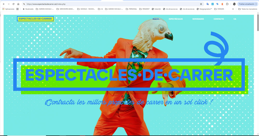
Task: Open the Aplicaciones apps grid shortcut
Action: click(x=8, y=9)
